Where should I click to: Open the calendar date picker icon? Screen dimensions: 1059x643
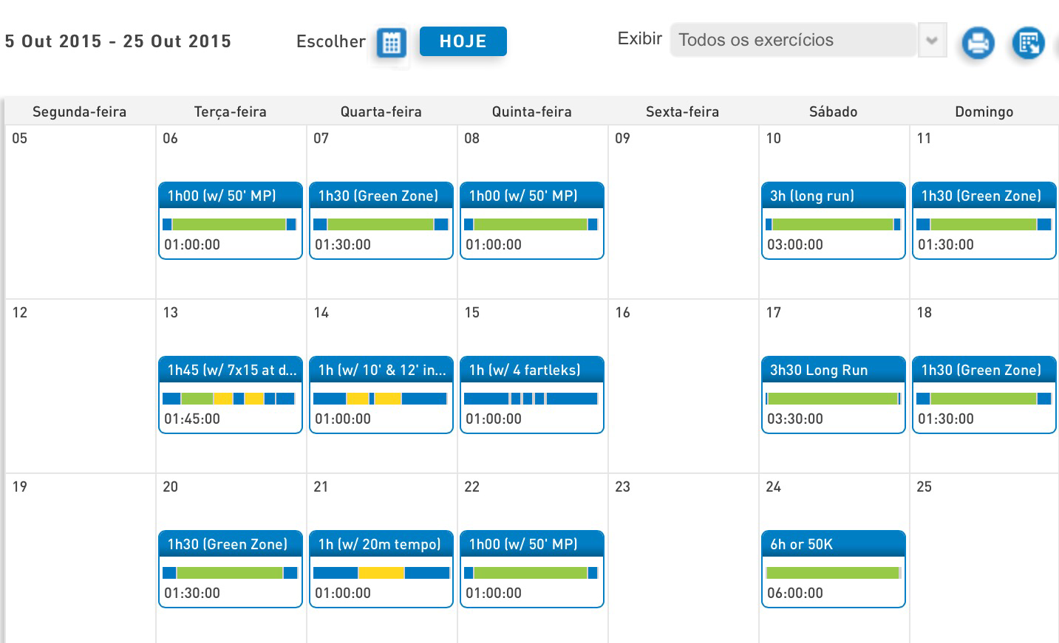(x=391, y=42)
